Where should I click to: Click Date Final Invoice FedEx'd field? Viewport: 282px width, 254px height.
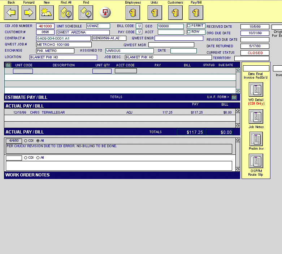256,69
